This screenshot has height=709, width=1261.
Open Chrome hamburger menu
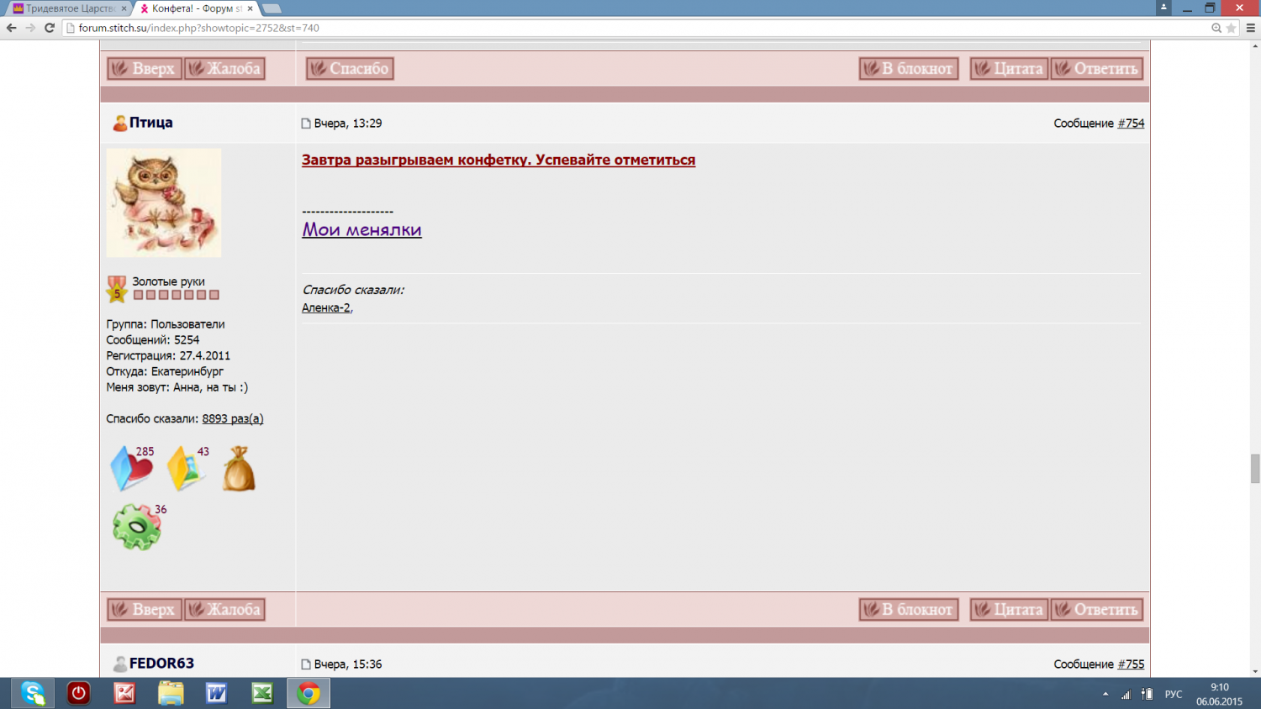point(1250,28)
